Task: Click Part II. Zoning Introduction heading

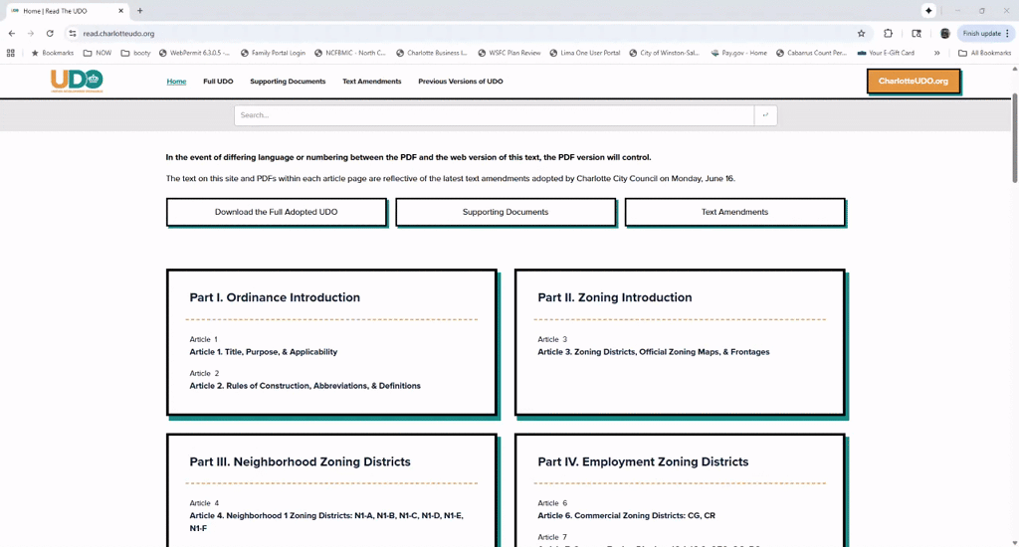Action: click(x=614, y=297)
